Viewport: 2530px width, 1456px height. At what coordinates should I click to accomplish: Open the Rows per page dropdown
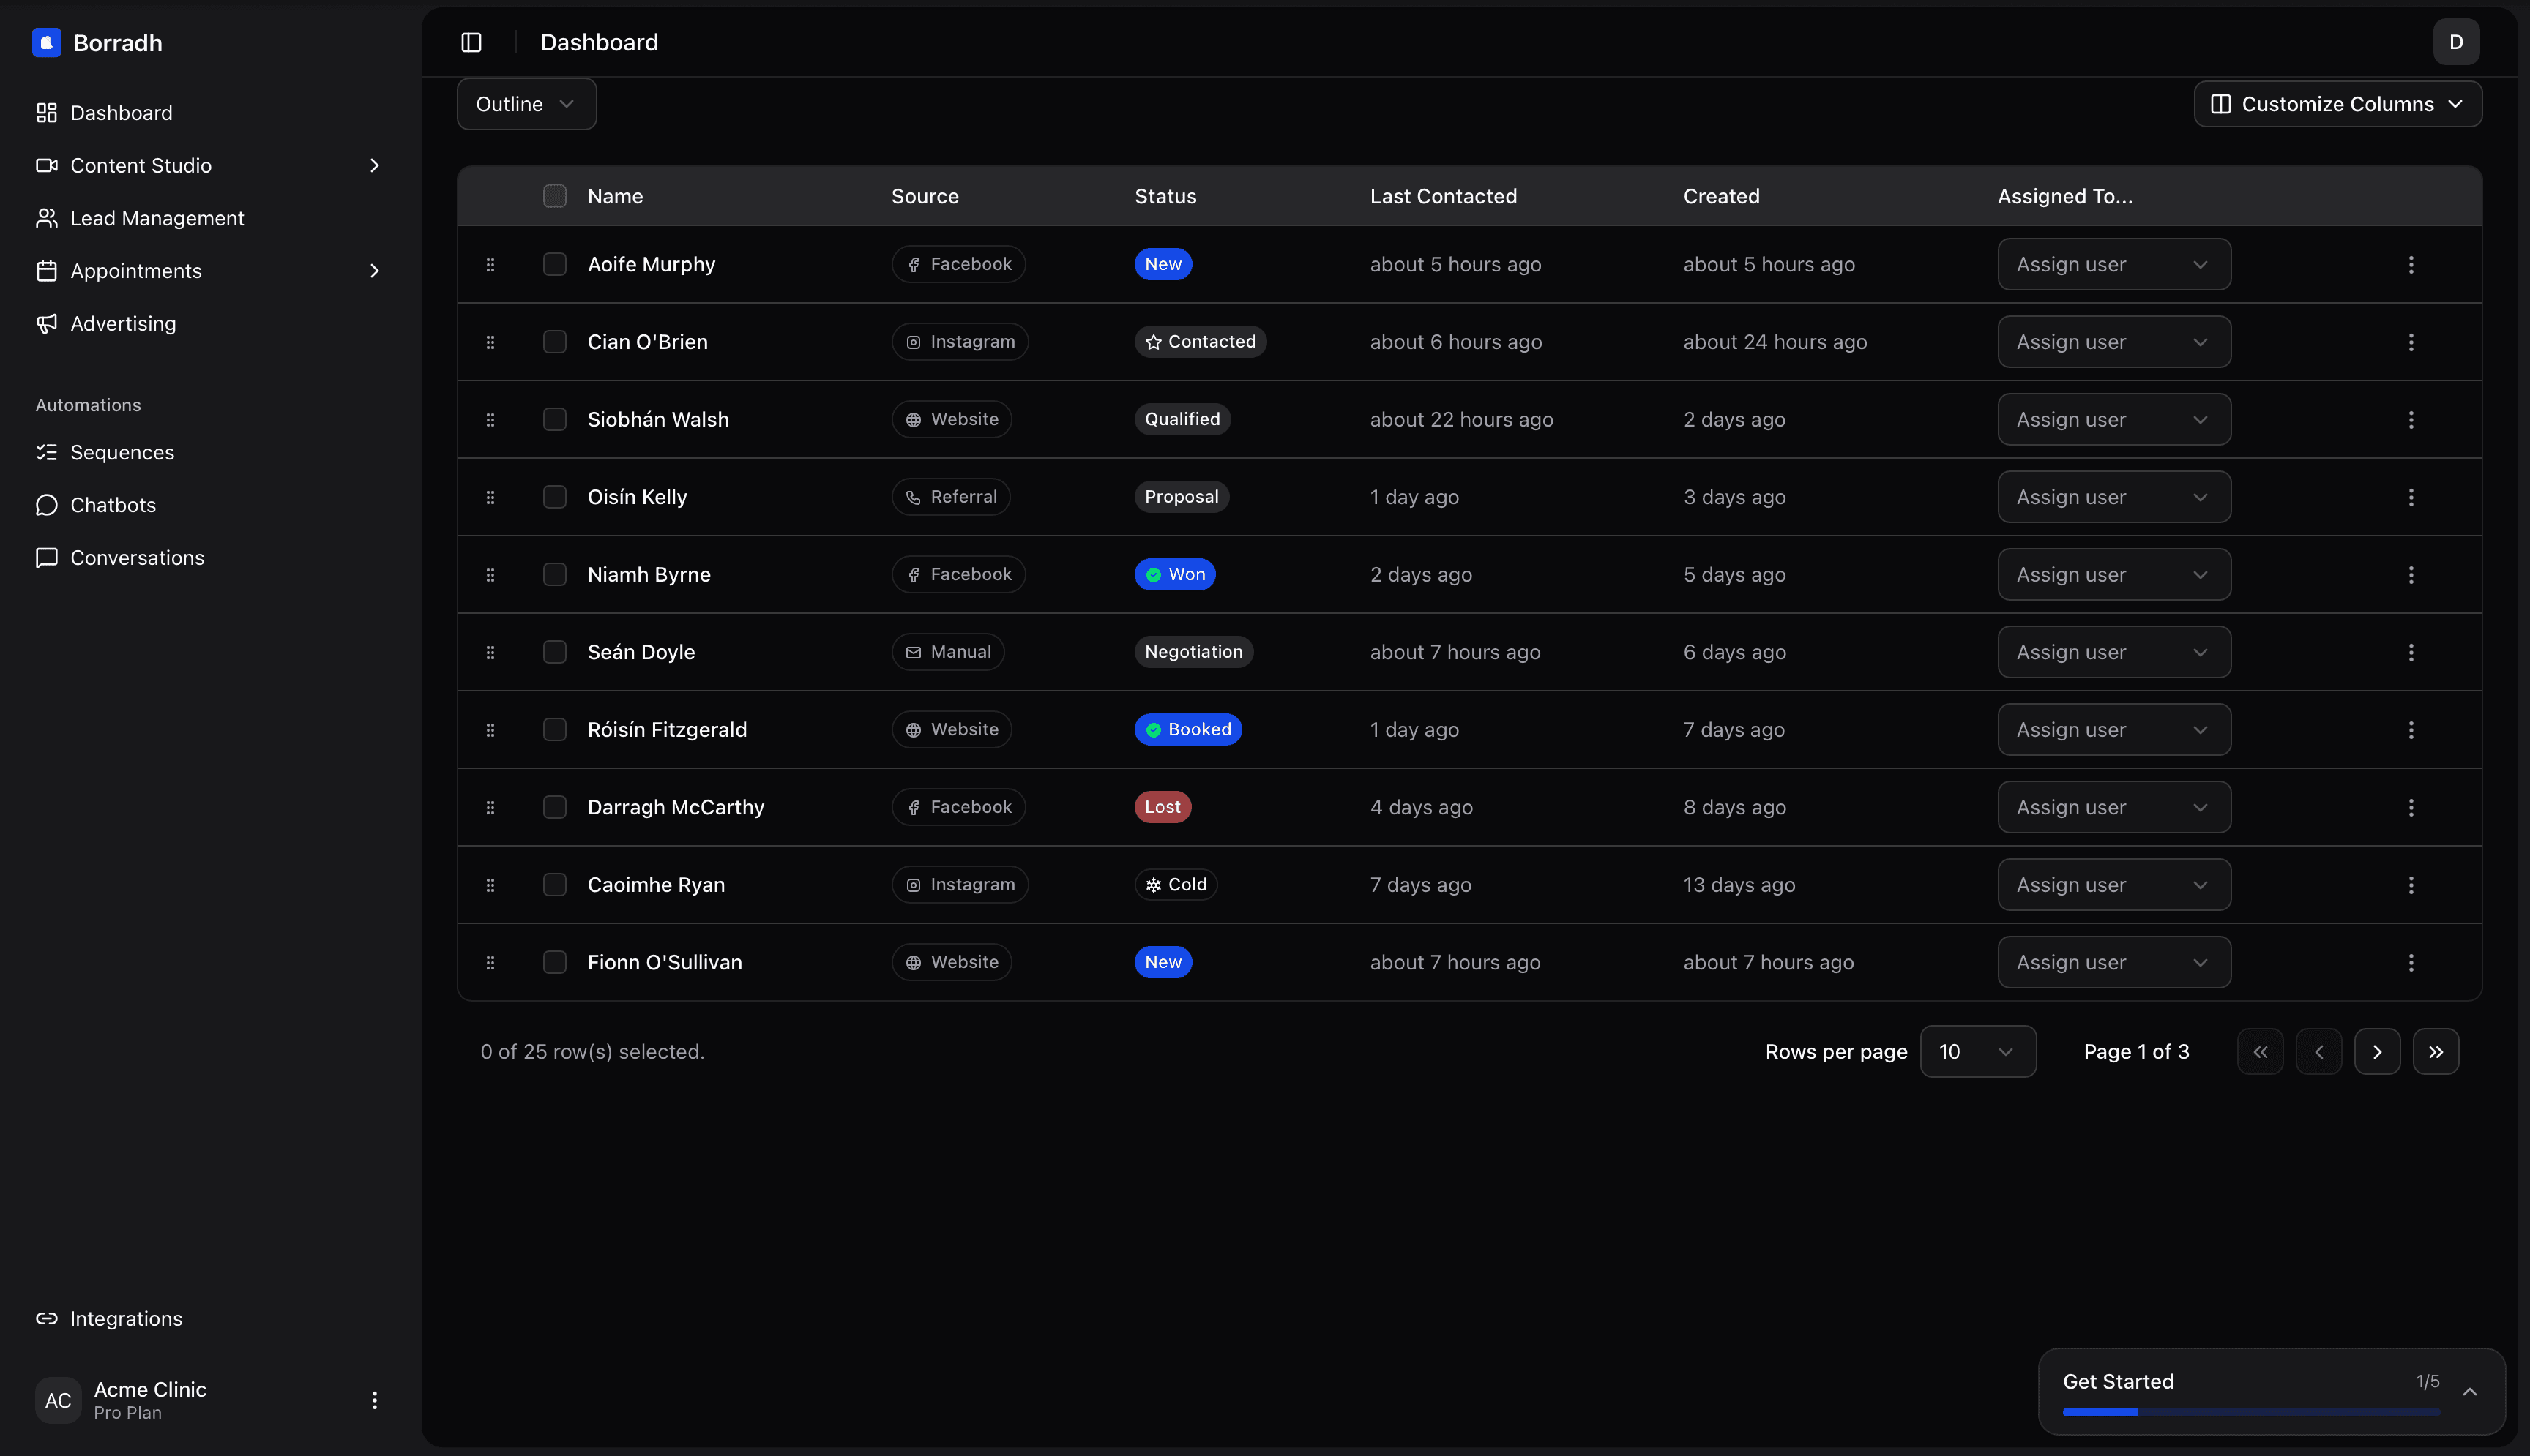1978,1051
